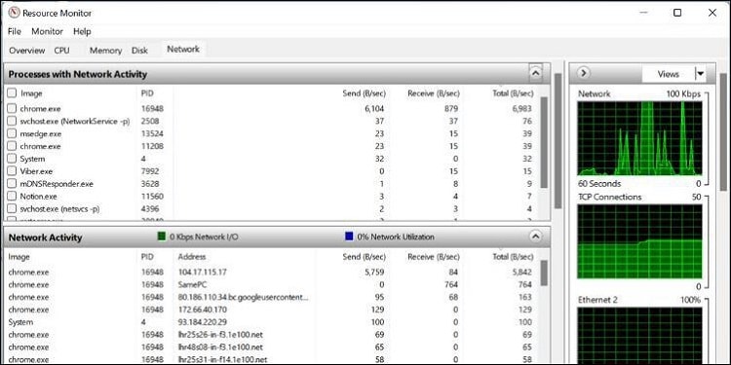Click the TCP Connections graph
The height and width of the screenshot is (365, 731).
(639, 241)
